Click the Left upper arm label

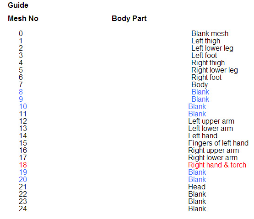click(x=211, y=121)
